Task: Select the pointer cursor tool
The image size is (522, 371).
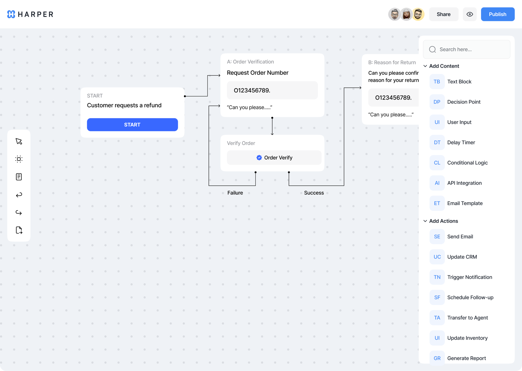Action: coord(19,141)
